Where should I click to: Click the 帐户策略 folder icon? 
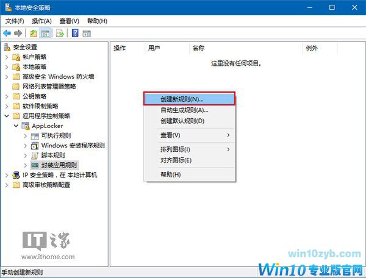pos(16,57)
